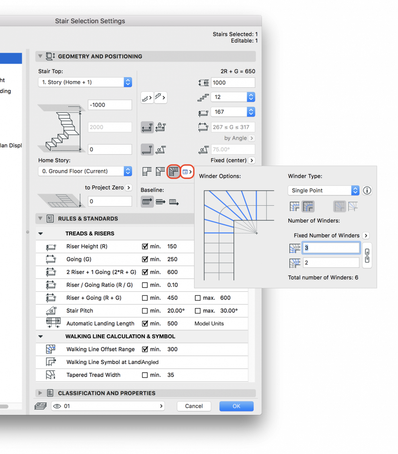Collapse the Geometry and Positioning panel
This screenshot has width=398, height=454.
coord(40,56)
